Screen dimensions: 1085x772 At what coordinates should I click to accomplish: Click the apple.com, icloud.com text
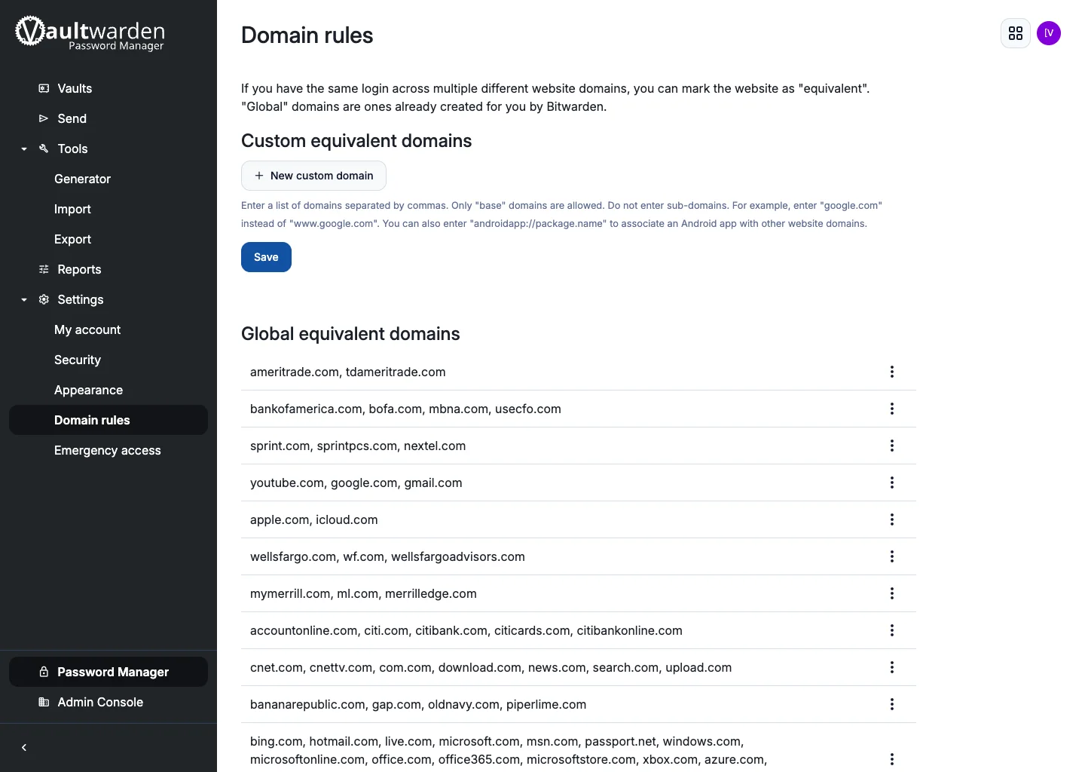point(314,519)
